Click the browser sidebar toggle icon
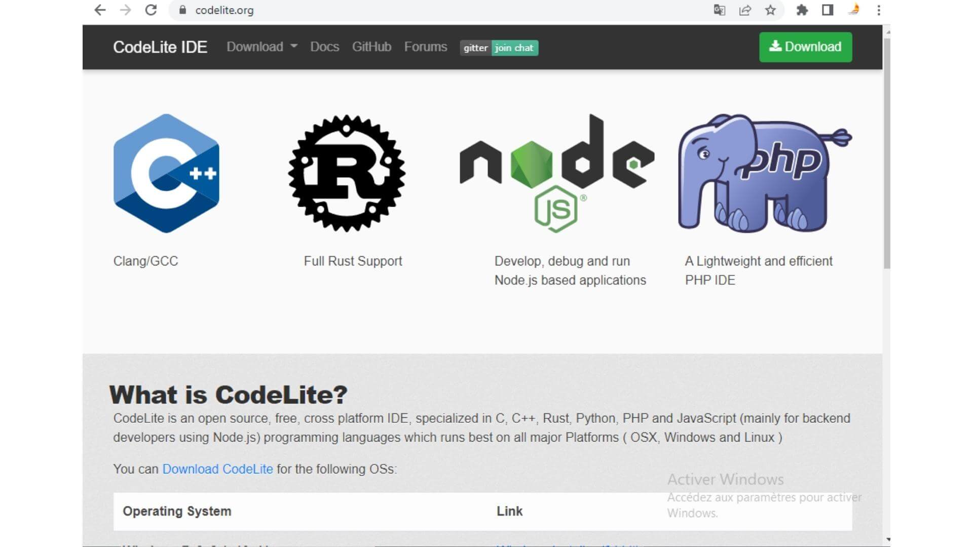973x547 pixels. click(x=828, y=10)
